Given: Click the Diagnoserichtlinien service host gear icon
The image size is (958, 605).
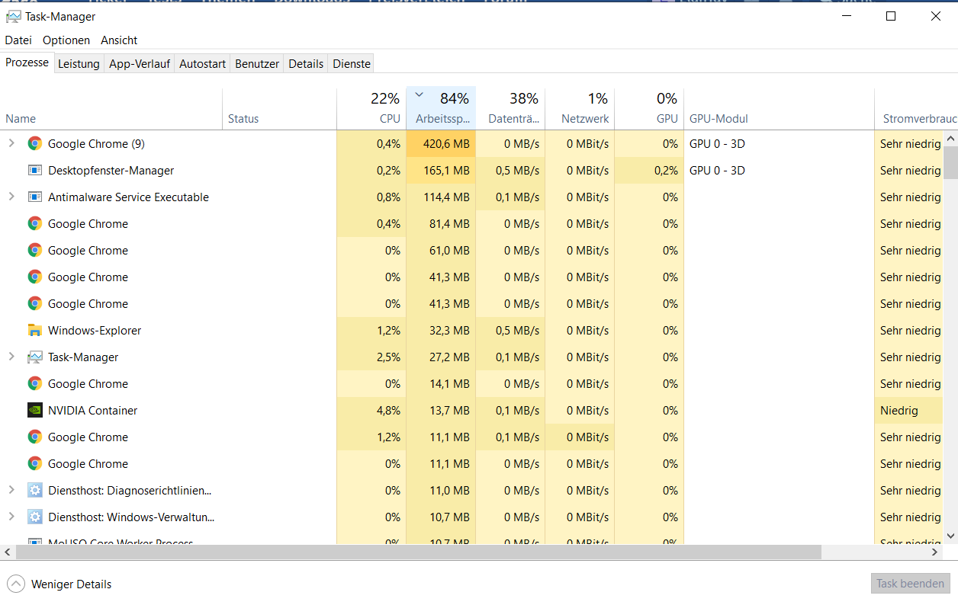Looking at the screenshot, I should (34, 490).
